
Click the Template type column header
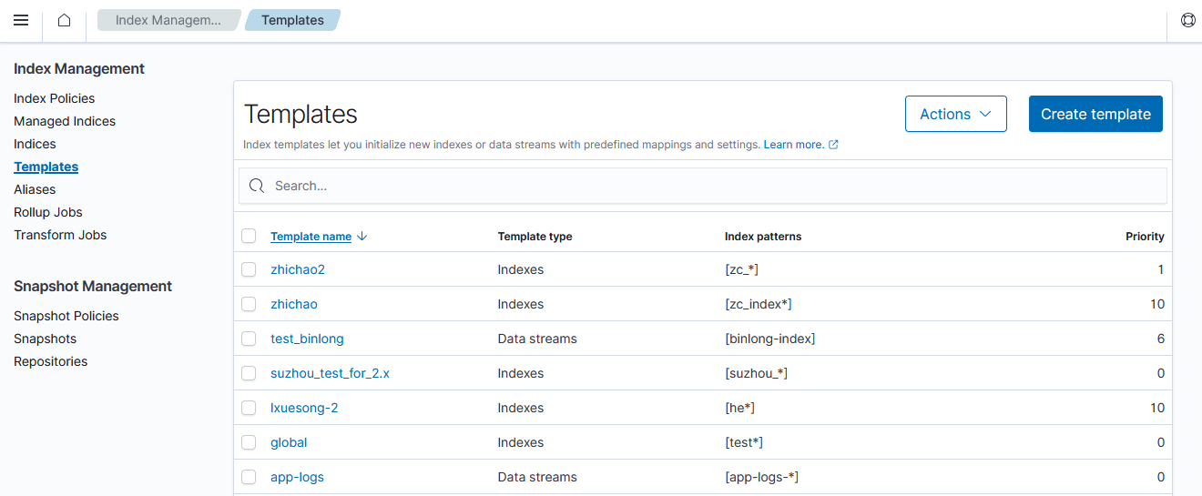[535, 236]
